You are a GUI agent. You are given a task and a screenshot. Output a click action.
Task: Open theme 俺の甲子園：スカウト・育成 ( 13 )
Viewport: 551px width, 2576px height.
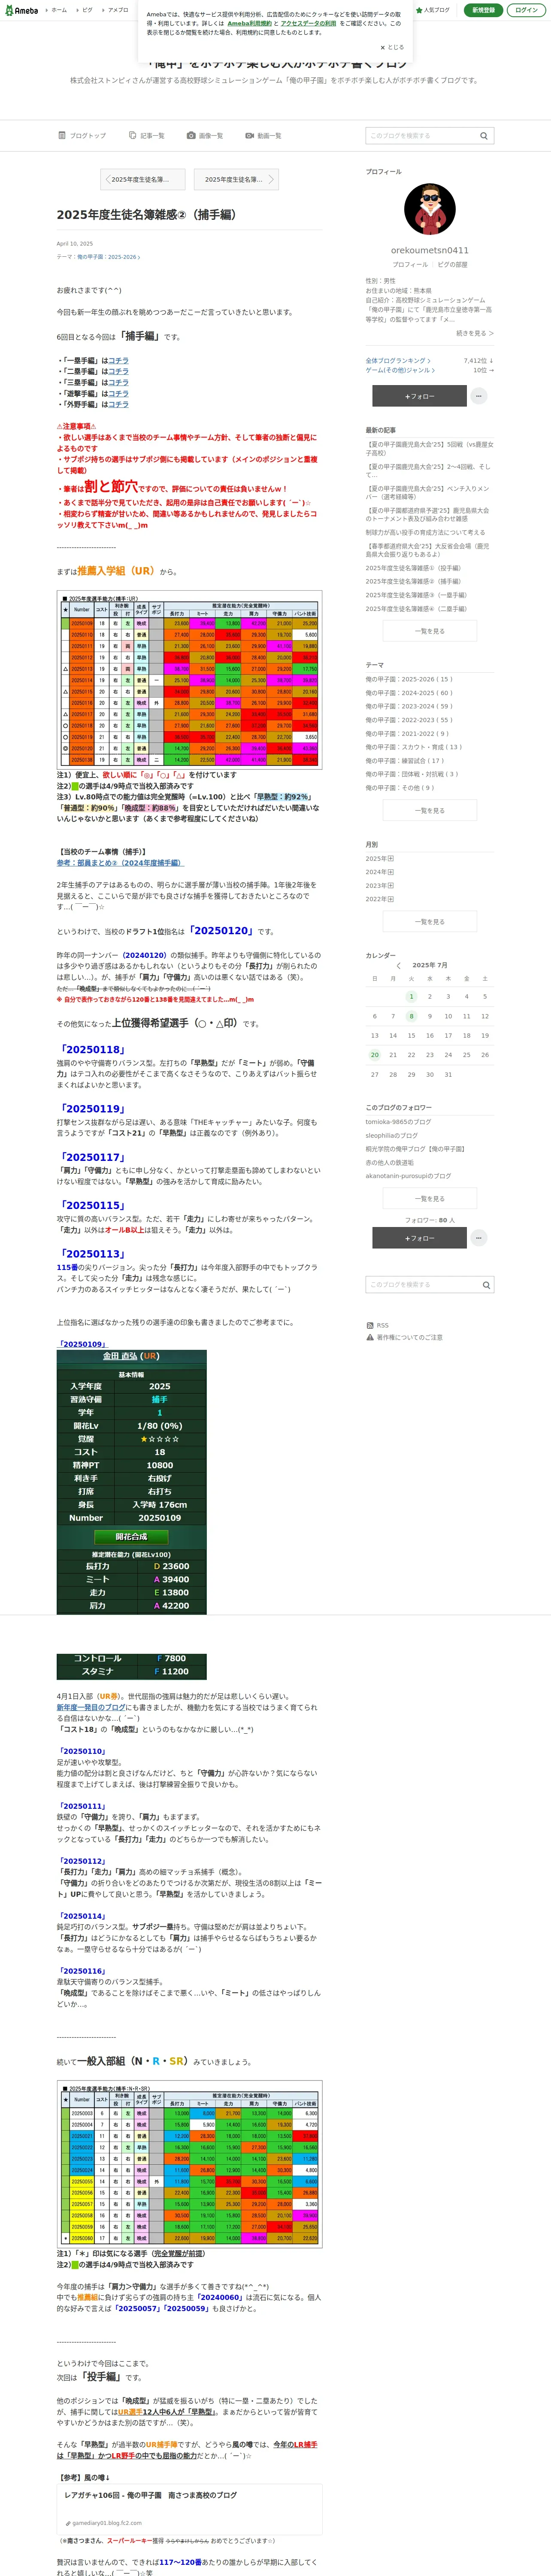(x=414, y=747)
